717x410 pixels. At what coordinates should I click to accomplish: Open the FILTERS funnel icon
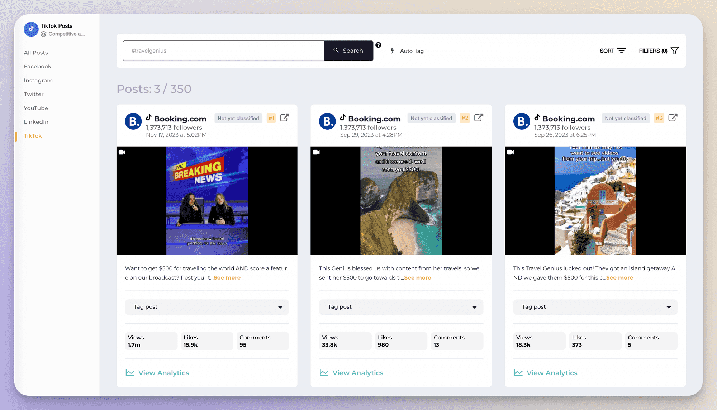(675, 51)
